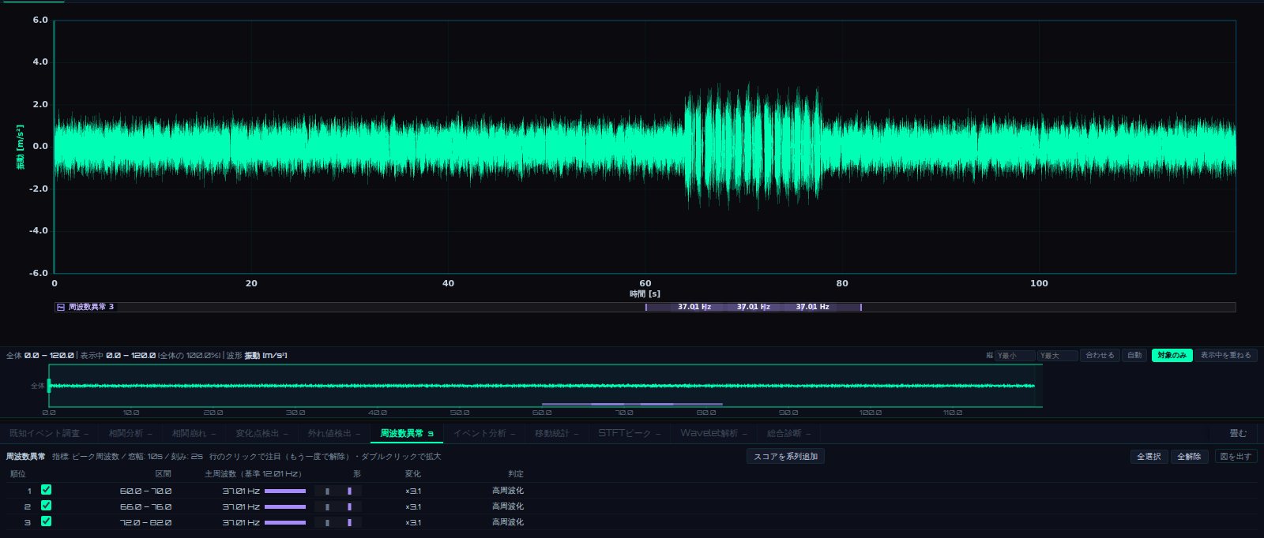Collapse the panel with 畳む
This screenshot has width=1264, height=538.
pyautogui.click(x=1238, y=433)
